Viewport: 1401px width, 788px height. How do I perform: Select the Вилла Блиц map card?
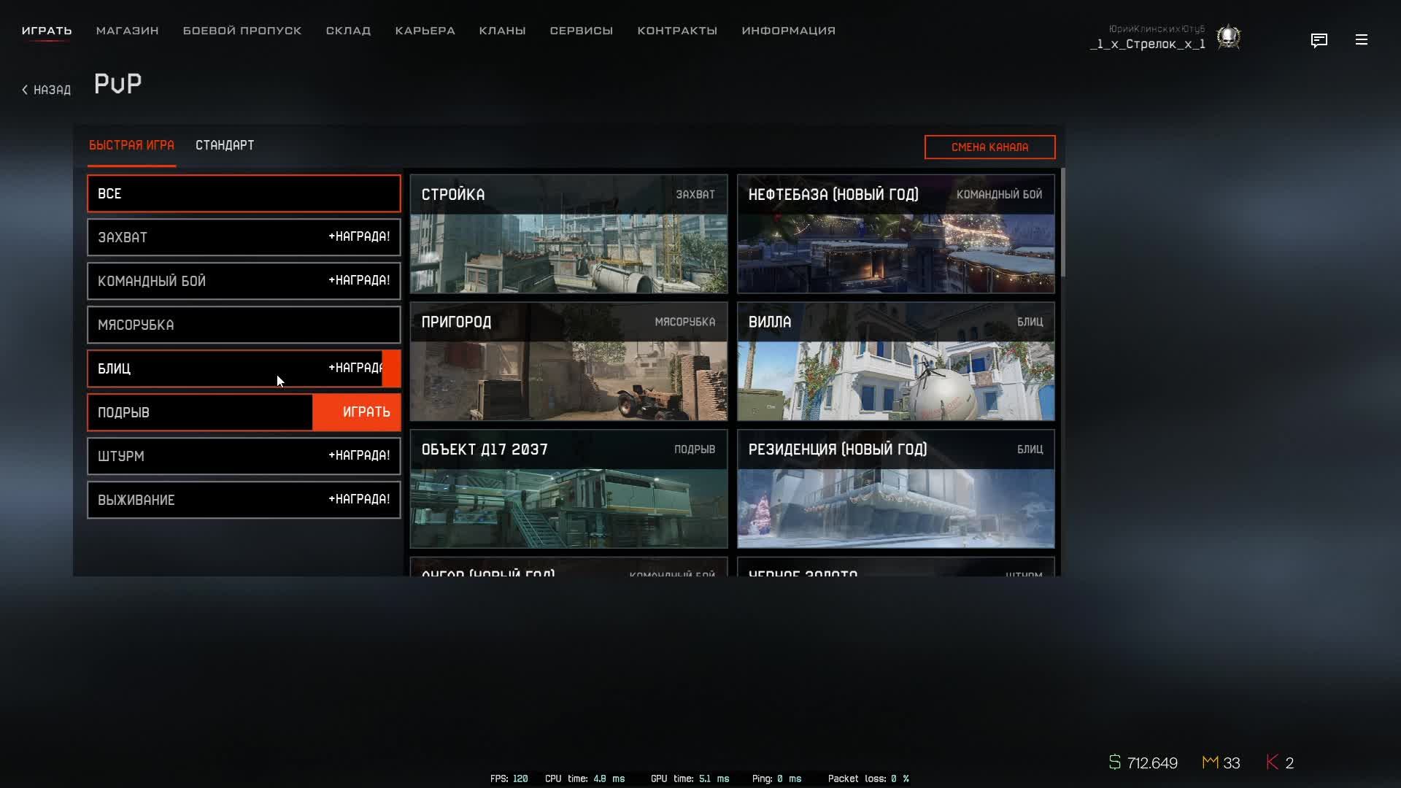click(x=895, y=361)
